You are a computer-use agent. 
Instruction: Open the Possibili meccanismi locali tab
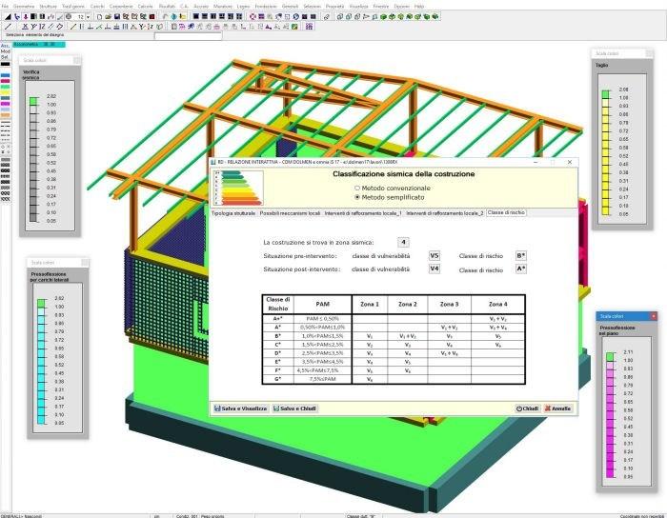click(x=290, y=212)
